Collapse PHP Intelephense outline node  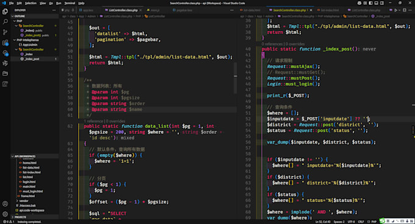(x=15, y=40)
